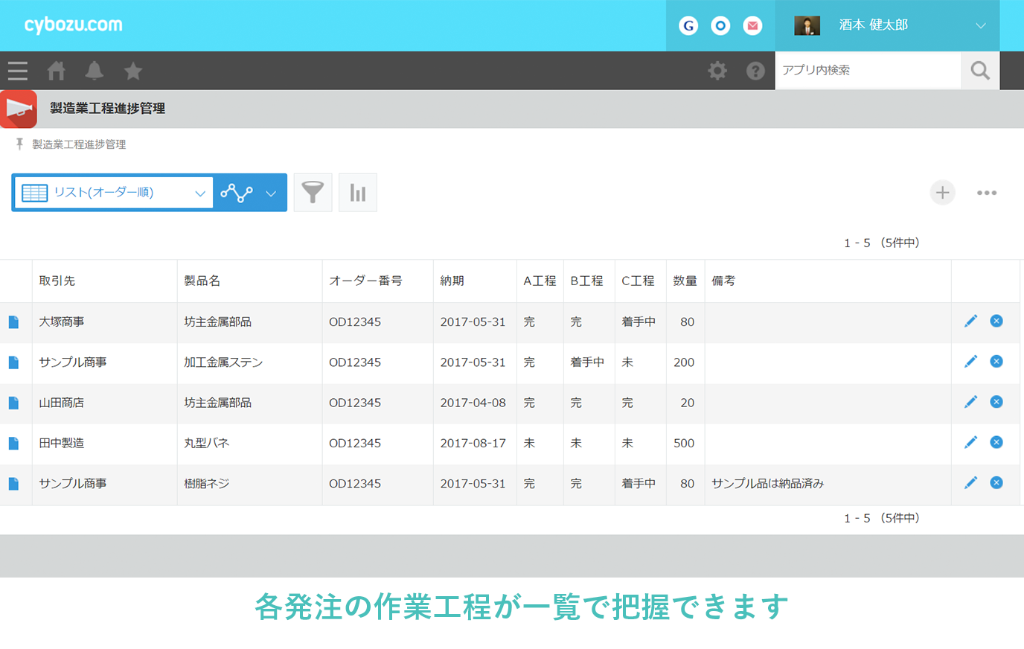Screen dimensions: 1024x649
Task: Click the red megaphone app icon
Action: [19, 109]
